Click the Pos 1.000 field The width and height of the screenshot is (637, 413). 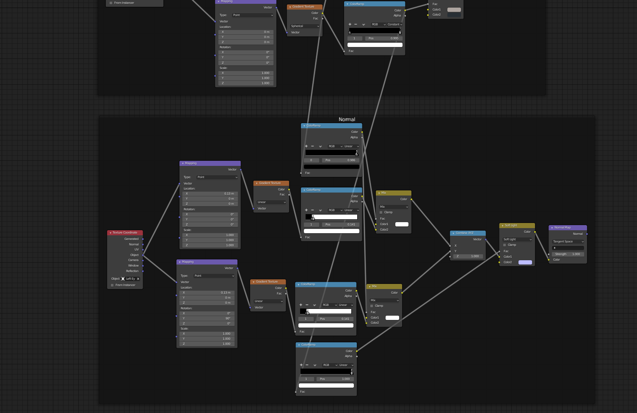[335, 379]
